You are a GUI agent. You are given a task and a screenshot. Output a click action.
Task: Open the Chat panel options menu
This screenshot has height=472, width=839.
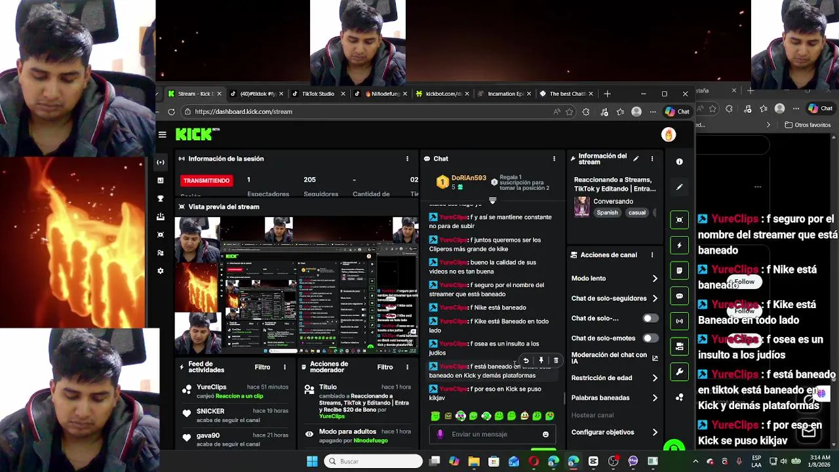click(554, 159)
